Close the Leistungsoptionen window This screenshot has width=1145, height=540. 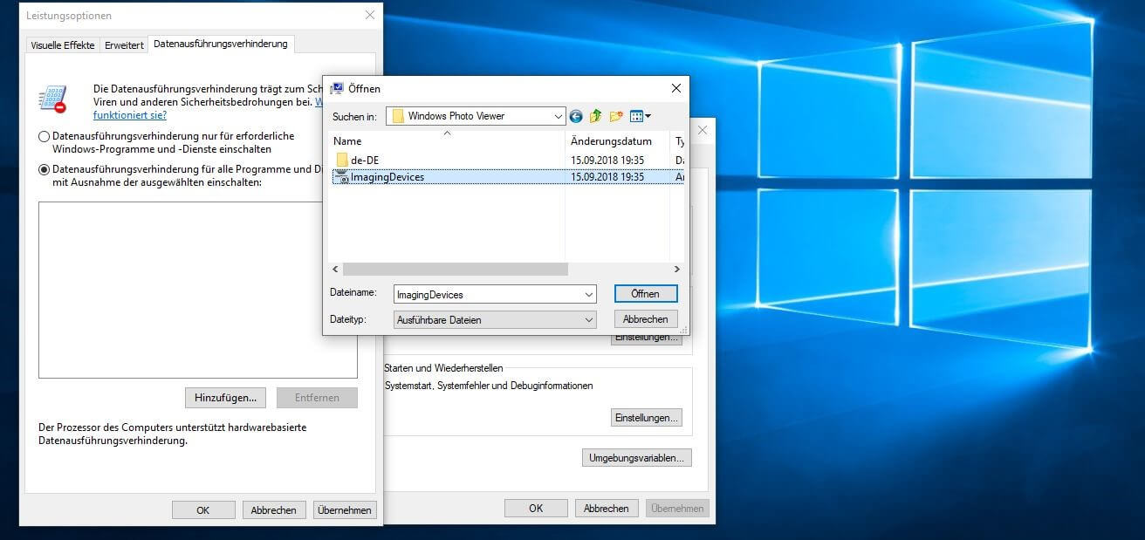370,16
